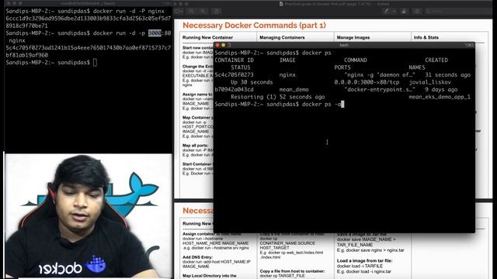The image size is (497, 279).
Task: Click 'Necessary Docker Commands (part 1)' heading
Action: [254, 26]
